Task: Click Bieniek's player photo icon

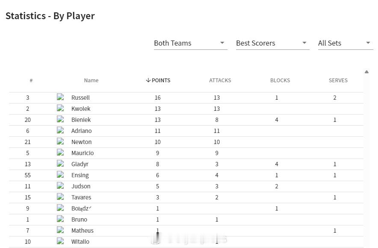Action: click(x=60, y=119)
